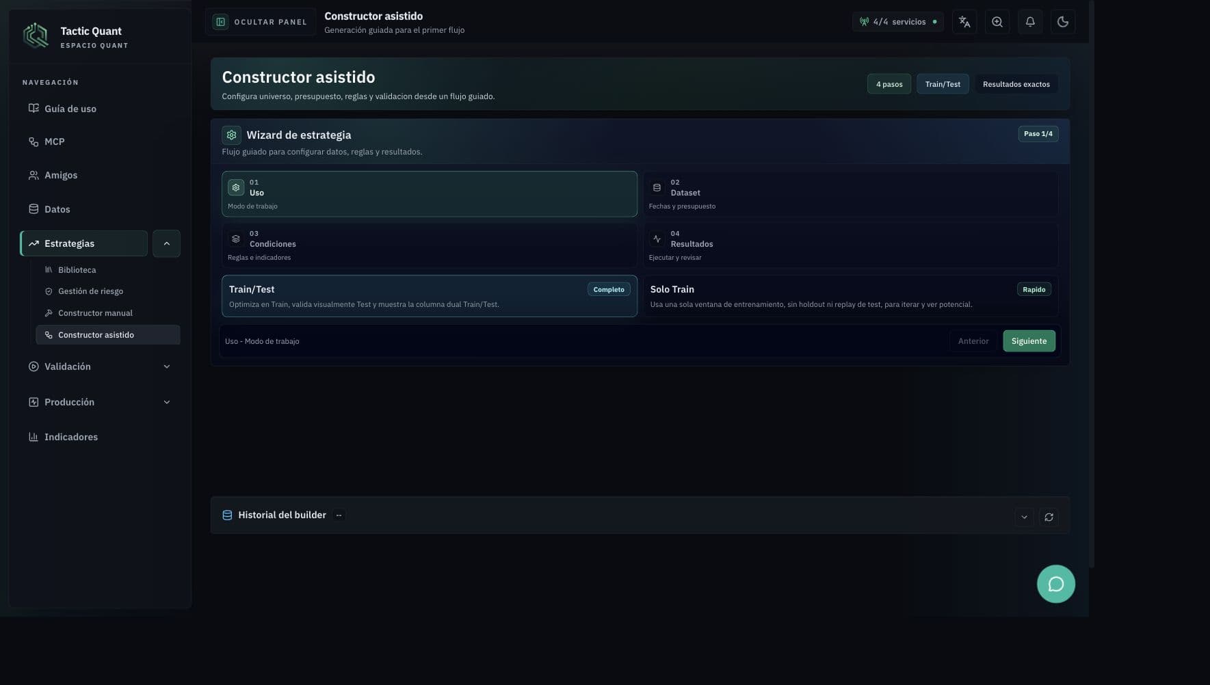This screenshot has height=685, width=1210.
Task: Click the Siguiente button
Action: coord(1029,341)
